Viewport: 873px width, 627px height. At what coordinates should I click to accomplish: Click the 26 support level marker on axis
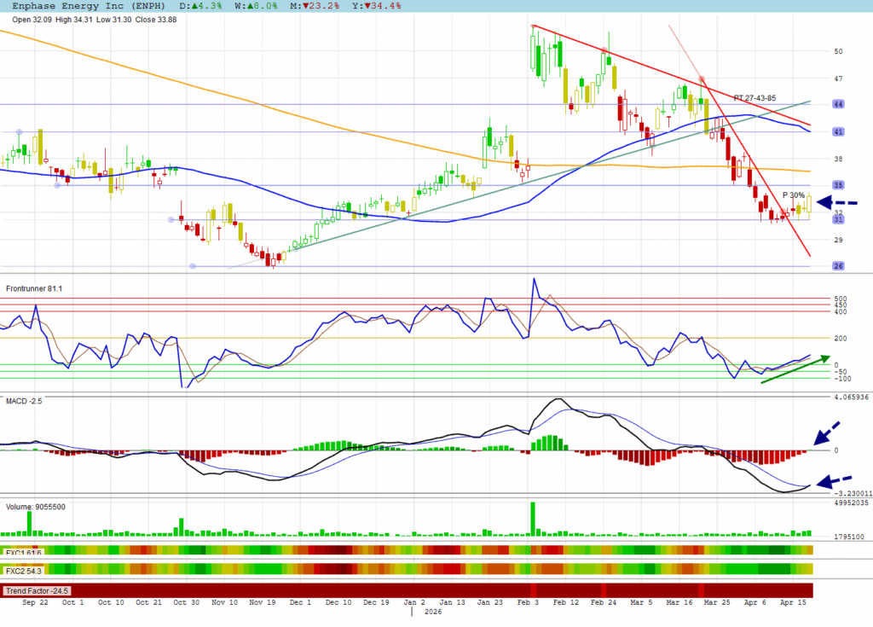point(838,266)
